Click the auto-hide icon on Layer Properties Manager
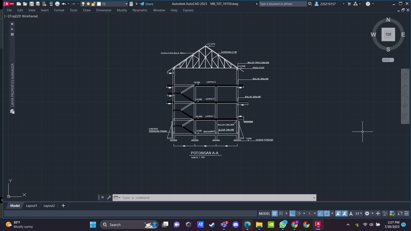Viewport: 411px width, 231px height. tap(12, 29)
